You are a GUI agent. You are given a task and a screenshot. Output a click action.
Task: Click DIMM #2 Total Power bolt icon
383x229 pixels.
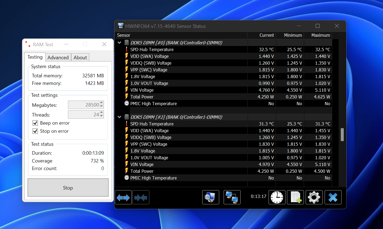click(126, 171)
